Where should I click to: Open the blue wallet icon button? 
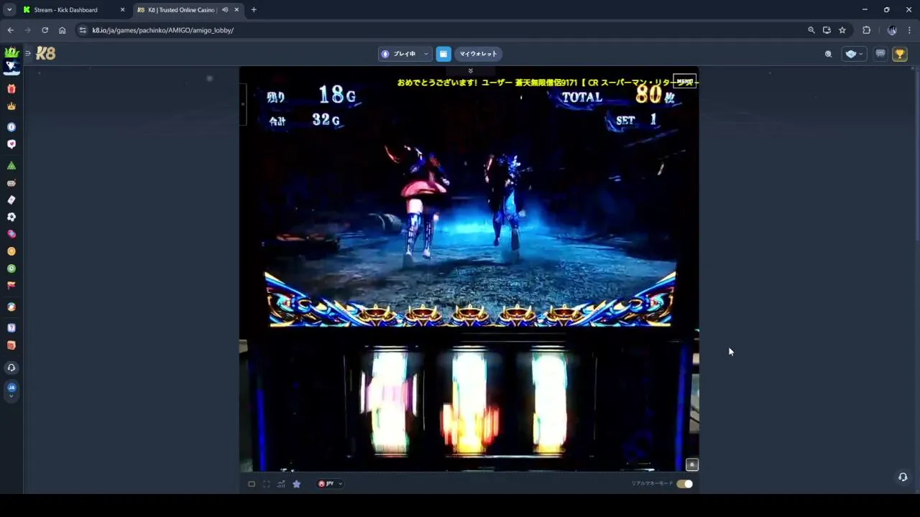[x=443, y=54]
